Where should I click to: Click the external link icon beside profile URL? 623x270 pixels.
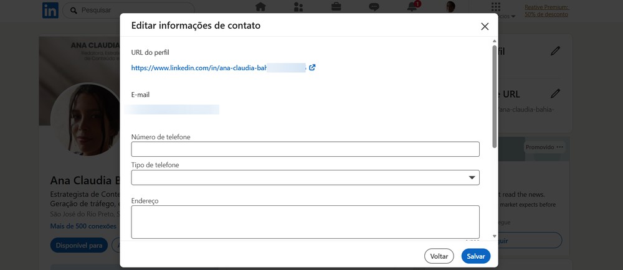coord(312,67)
